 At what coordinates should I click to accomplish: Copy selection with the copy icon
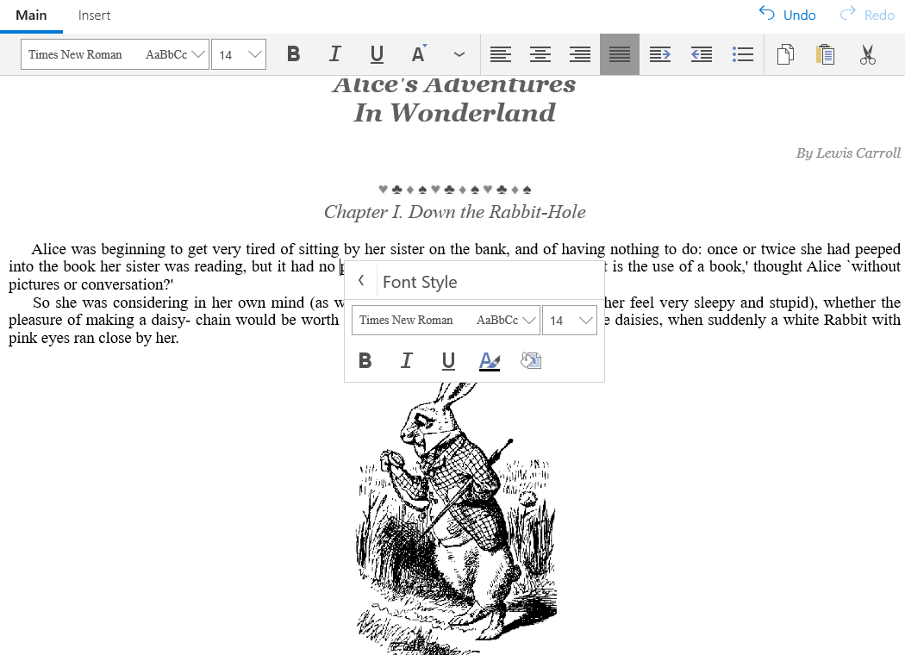click(x=785, y=54)
